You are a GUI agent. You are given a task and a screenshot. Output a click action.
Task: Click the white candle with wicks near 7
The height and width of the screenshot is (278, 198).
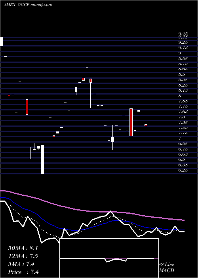pyautogui.click(x=112, y=137)
